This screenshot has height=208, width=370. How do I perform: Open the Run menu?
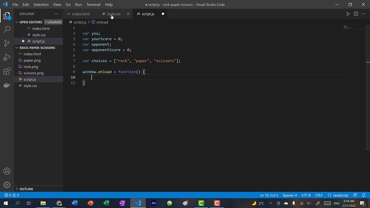point(79,5)
